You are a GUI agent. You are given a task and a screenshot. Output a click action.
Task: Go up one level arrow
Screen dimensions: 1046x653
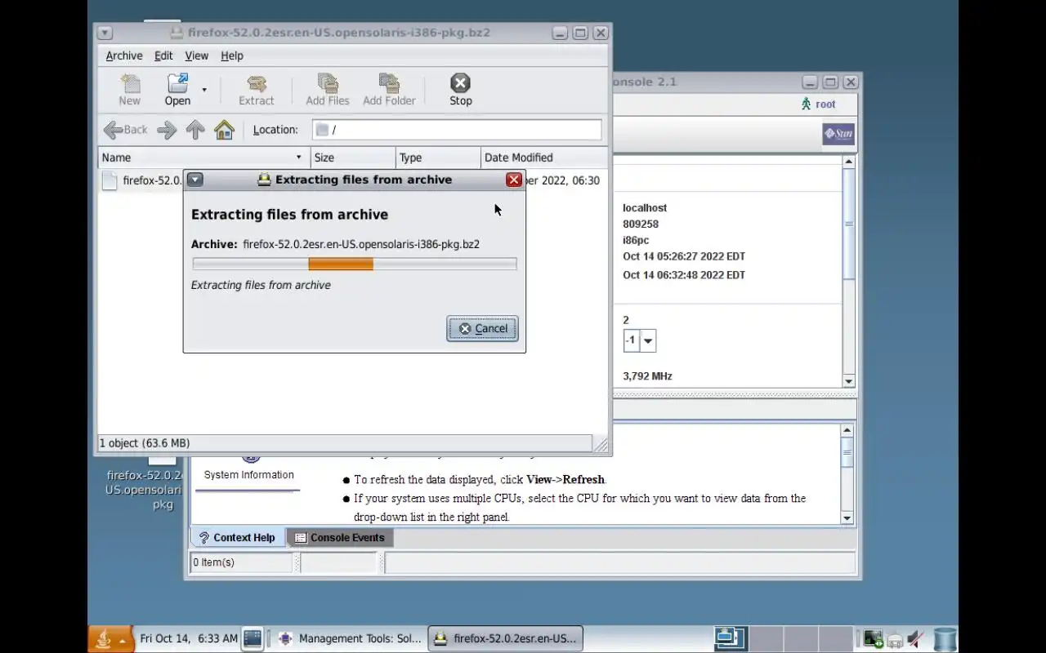click(195, 130)
